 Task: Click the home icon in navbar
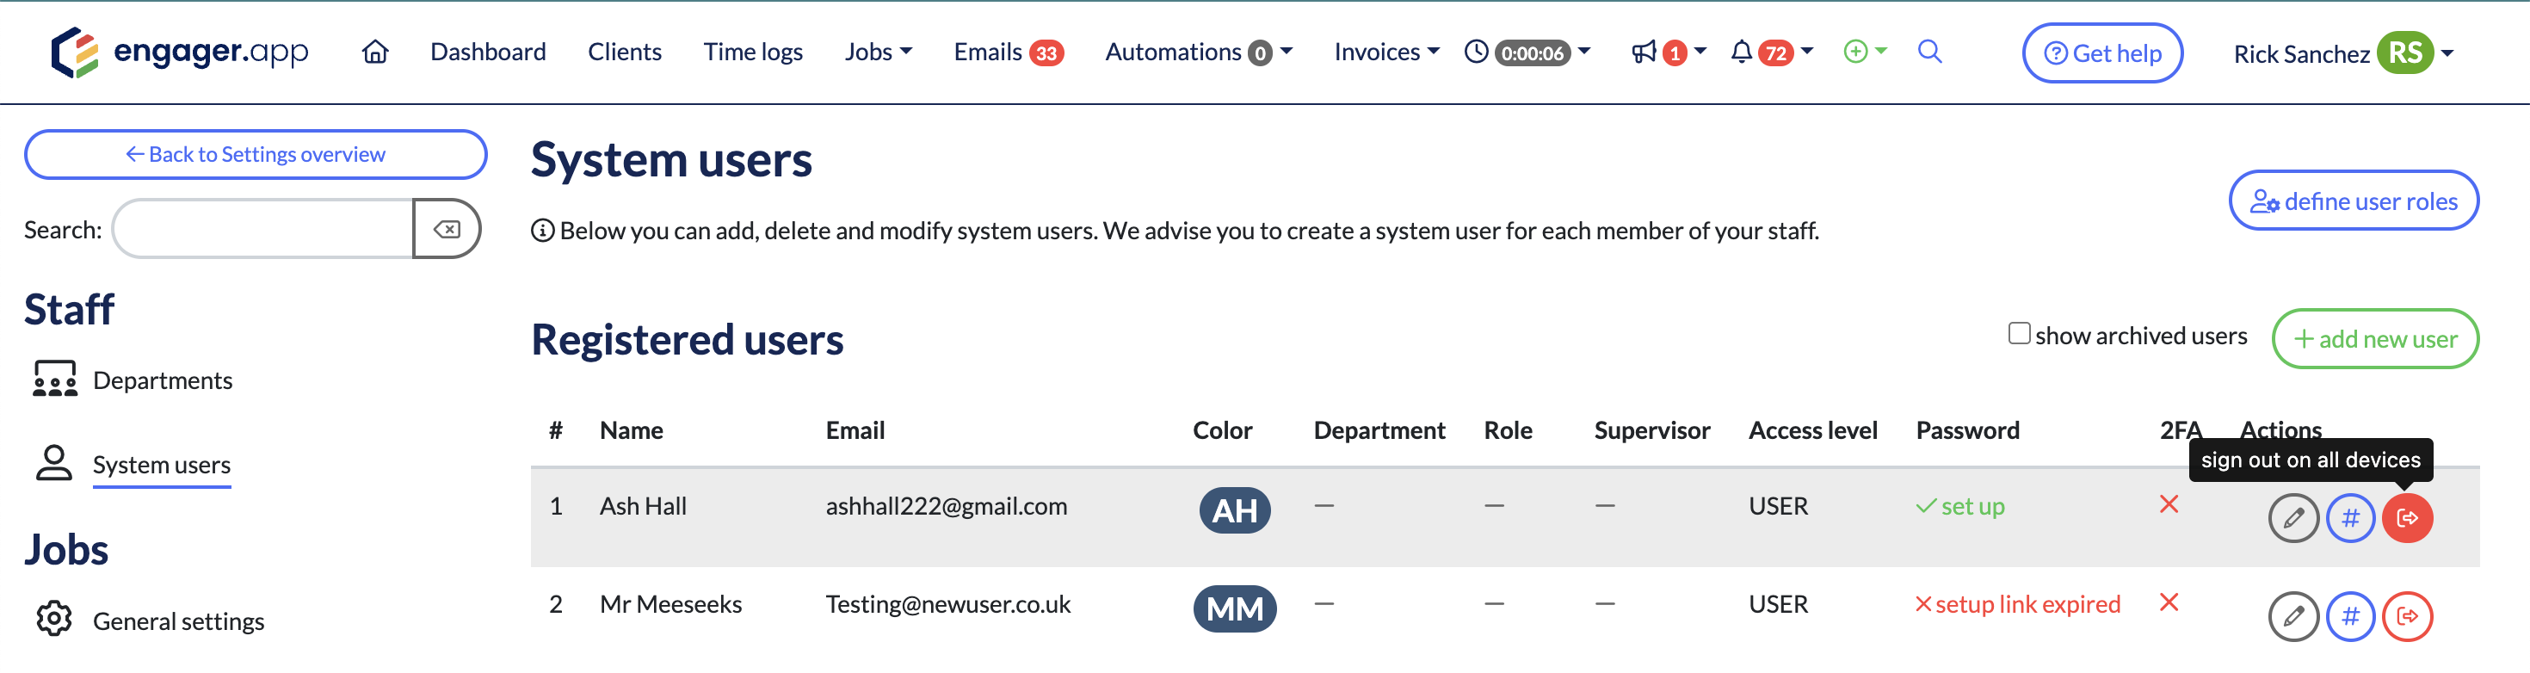tap(375, 52)
